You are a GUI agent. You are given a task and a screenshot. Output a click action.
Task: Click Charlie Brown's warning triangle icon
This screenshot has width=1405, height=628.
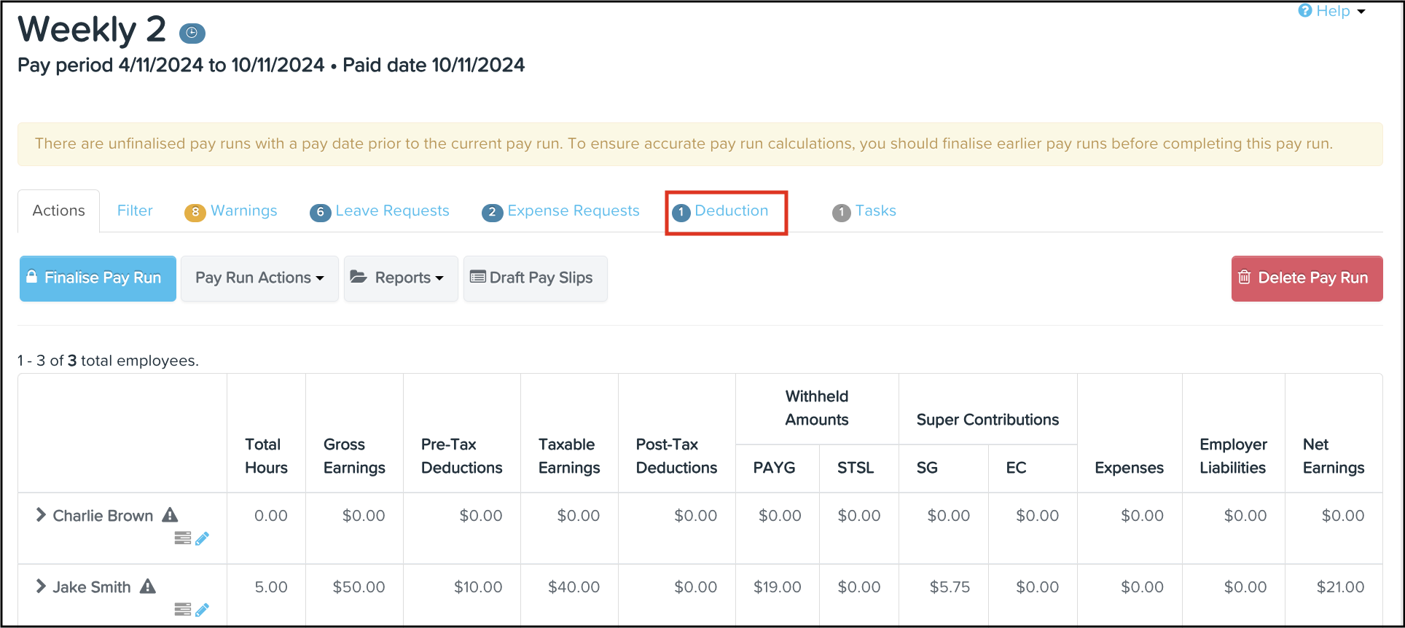(x=170, y=515)
